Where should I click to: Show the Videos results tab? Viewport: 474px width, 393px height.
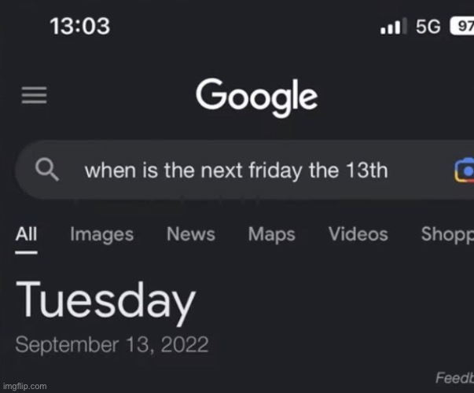click(358, 234)
